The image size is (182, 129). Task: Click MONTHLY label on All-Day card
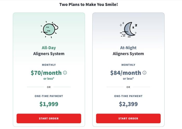[49, 65]
